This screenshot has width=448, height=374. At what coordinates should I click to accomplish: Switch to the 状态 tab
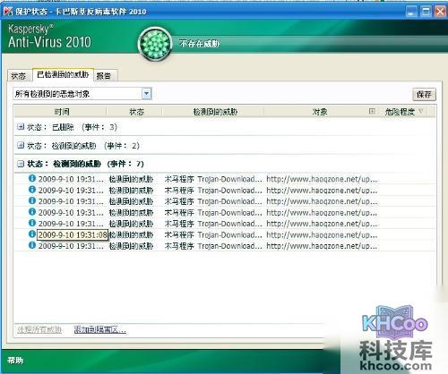pyautogui.click(x=18, y=76)
